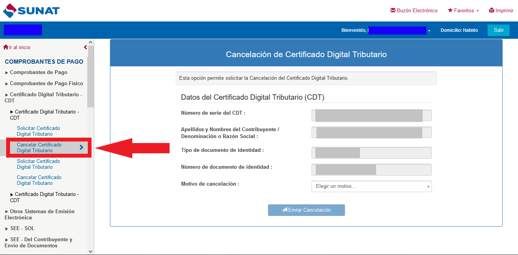Viewport: 518px width, 255px height.
Task: Click the Número de serie del CDT field
Action: pos(371,115)
